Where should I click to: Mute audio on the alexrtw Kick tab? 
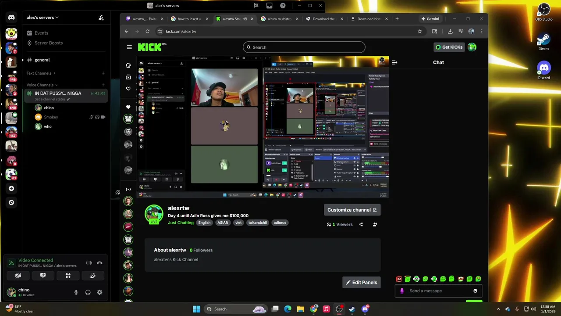(245, 19)
